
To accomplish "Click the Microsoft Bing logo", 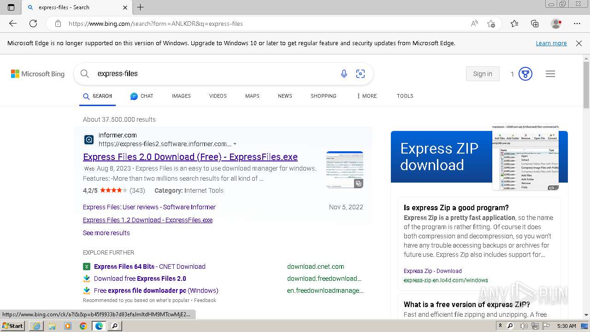I will click(38, 74).
